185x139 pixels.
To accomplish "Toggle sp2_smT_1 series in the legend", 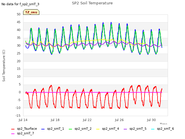I will [53, 129].
